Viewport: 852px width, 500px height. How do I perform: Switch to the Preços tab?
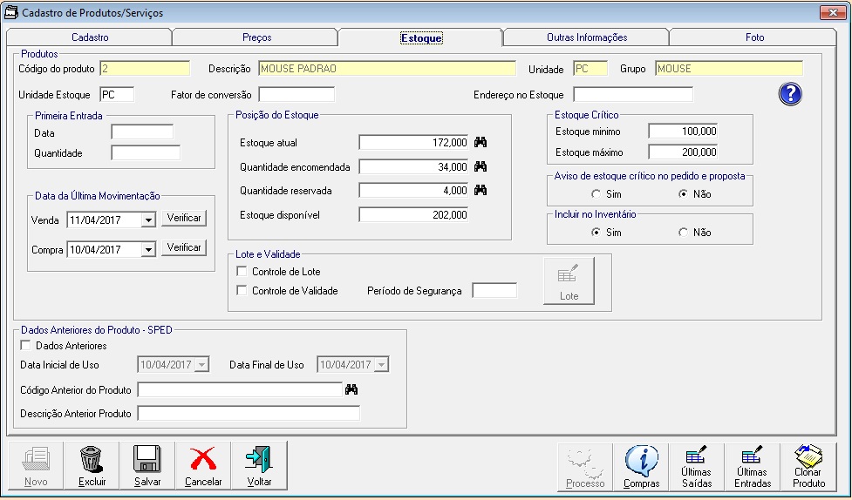pyautogui.click(x=256, y=37)
